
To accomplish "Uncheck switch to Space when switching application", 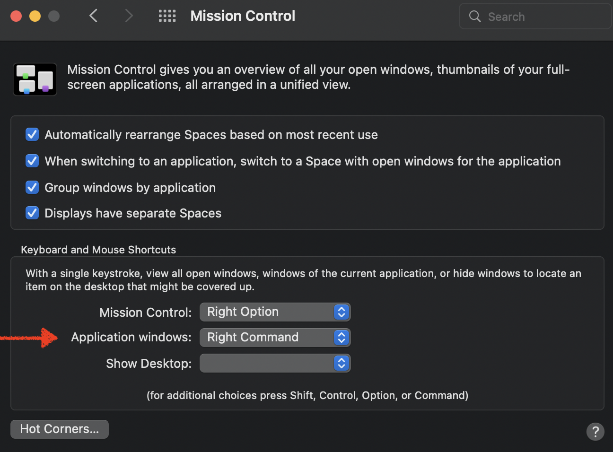I will pos(32,161).
